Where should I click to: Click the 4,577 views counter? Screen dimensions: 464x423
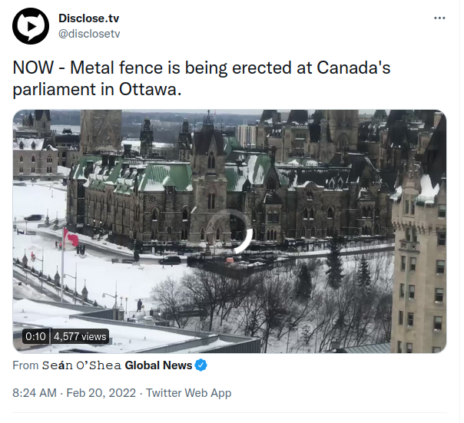point(80,336)
